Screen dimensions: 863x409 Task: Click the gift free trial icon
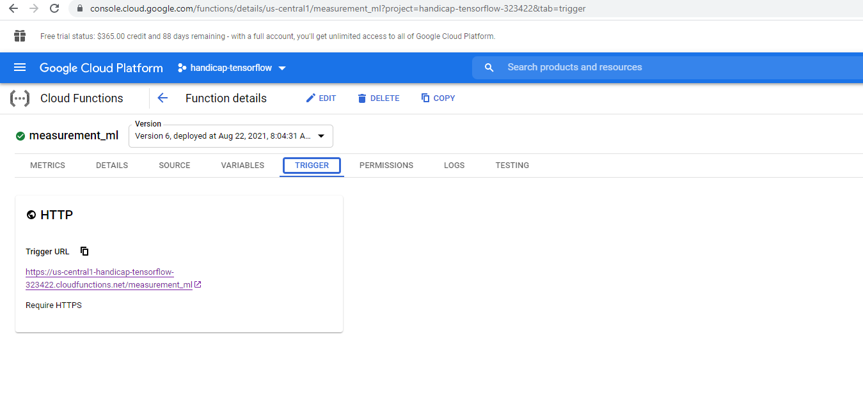click(20, 36)
